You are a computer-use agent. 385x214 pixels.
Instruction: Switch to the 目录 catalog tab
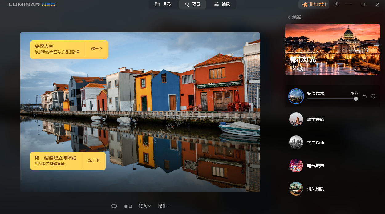point(163,4)
